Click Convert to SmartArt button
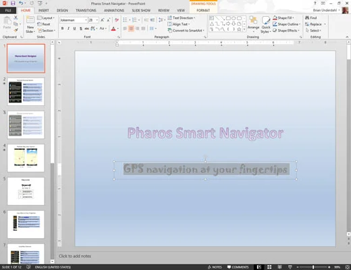This screenshot has width=351, height=270. click(x=186, y=30)
